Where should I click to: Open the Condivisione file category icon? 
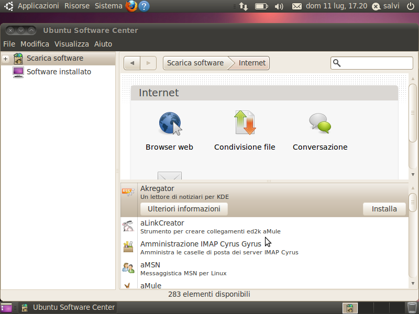pos(245,122)
